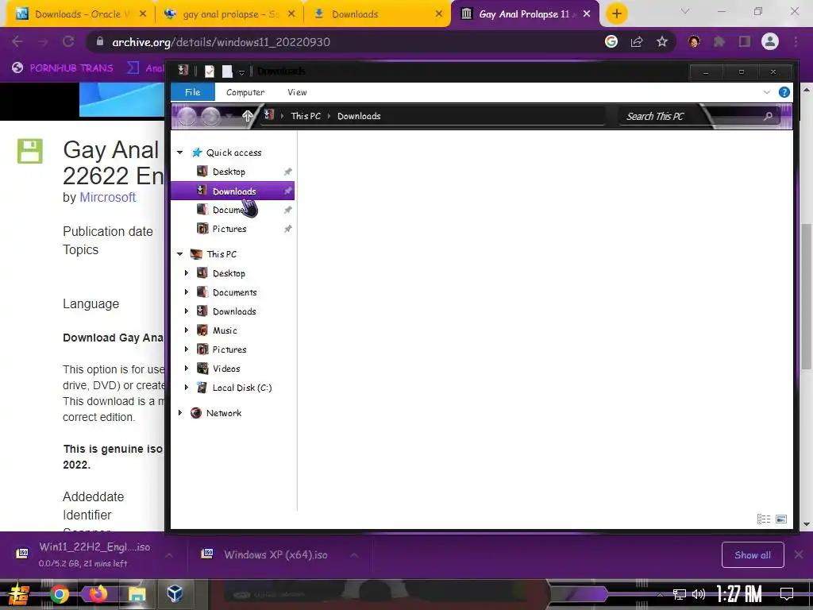
Task: Bookmark this page with star icon
Action: [661, 41]
